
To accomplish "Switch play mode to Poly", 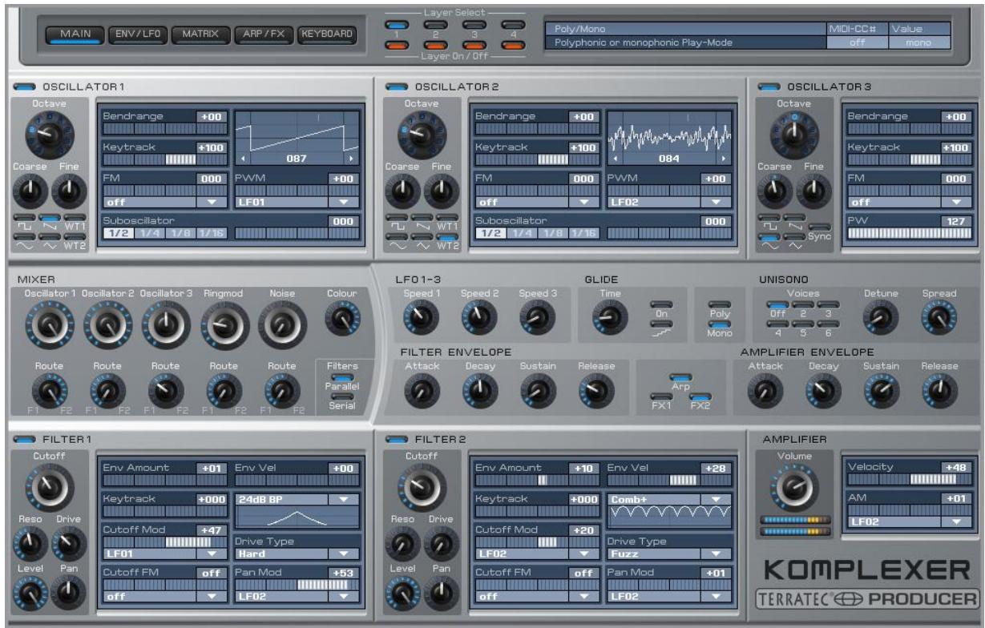I will (x=719, y=305).
